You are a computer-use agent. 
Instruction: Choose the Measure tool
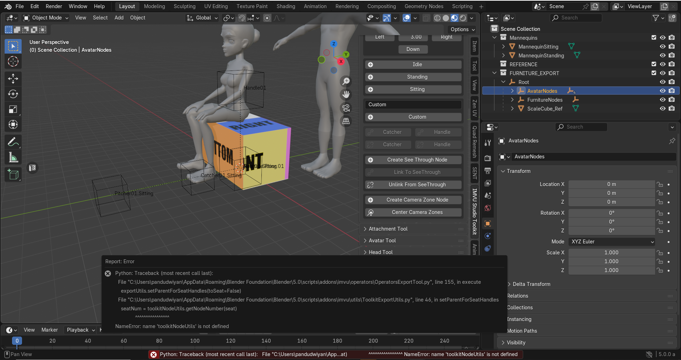[x=13, y=157]
